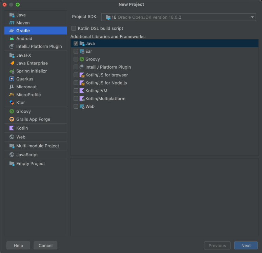Check the Kotlin/JVM checkbox
The width and height of the screenshot is (262, 253).
tap(76, 91)
